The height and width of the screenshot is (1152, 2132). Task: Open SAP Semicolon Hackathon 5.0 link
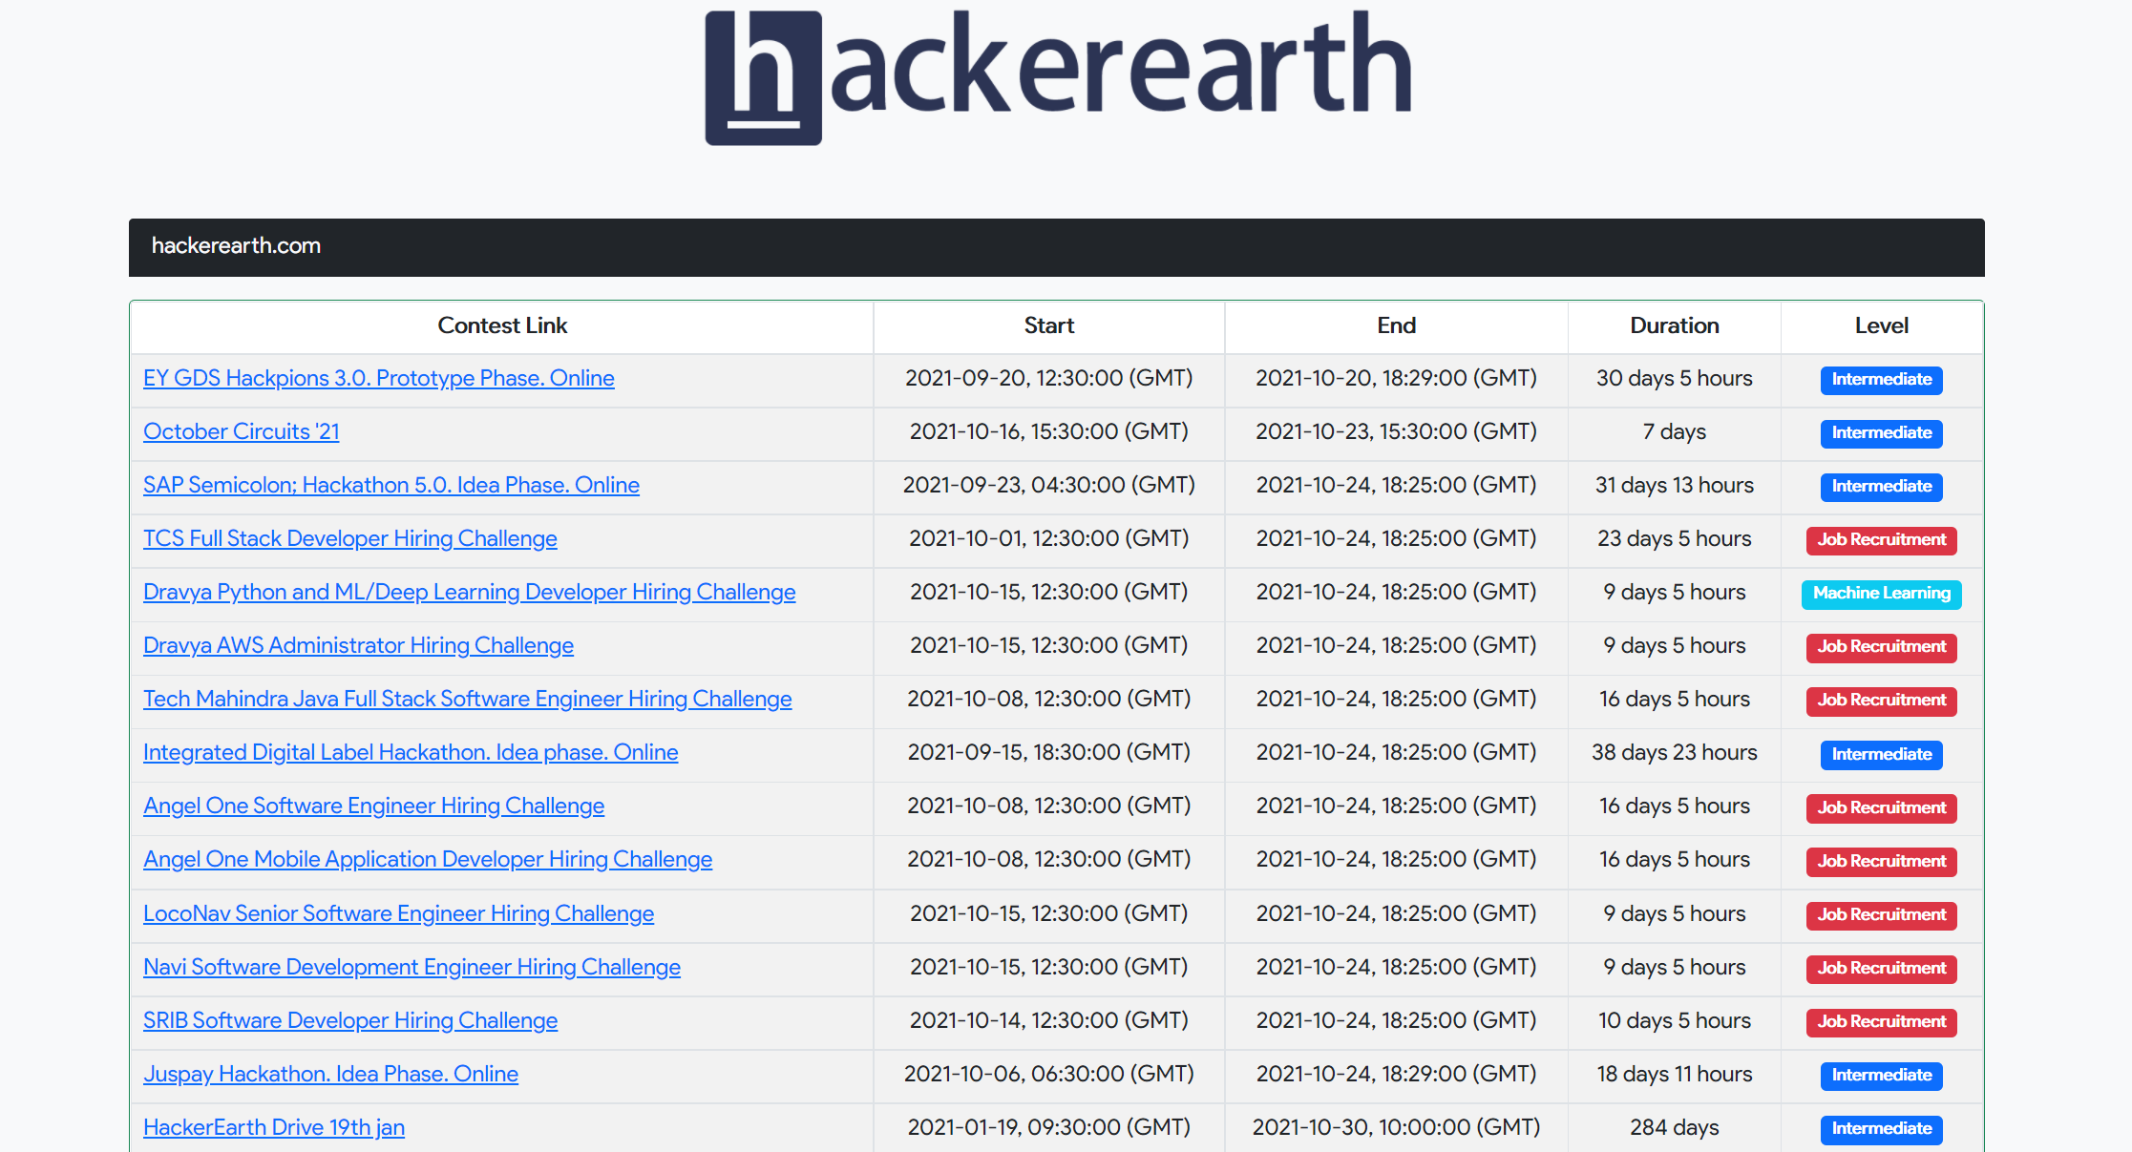click(x=391, y=485)
